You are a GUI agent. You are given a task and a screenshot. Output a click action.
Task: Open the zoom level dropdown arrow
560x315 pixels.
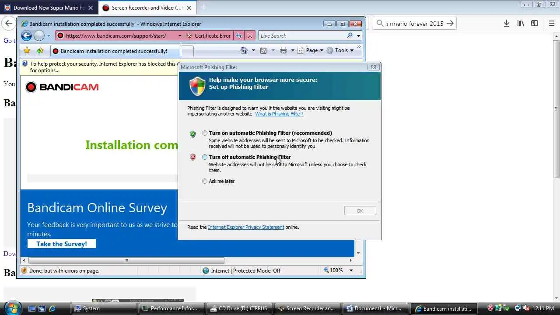350,270
